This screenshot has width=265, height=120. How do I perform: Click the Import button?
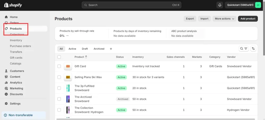pyautogui.click(x=204, y=19)
